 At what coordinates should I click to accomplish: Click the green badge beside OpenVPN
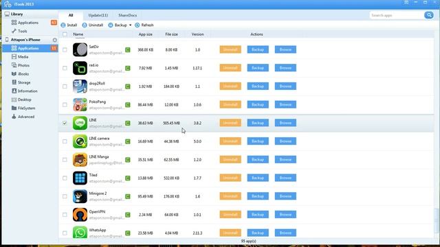128,215
